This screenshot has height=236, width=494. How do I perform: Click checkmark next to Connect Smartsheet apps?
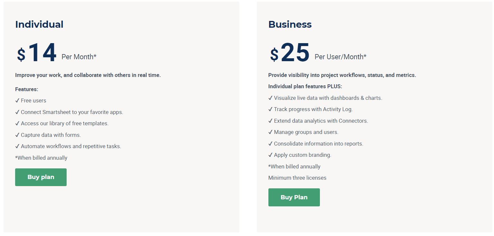click(17, 112)
